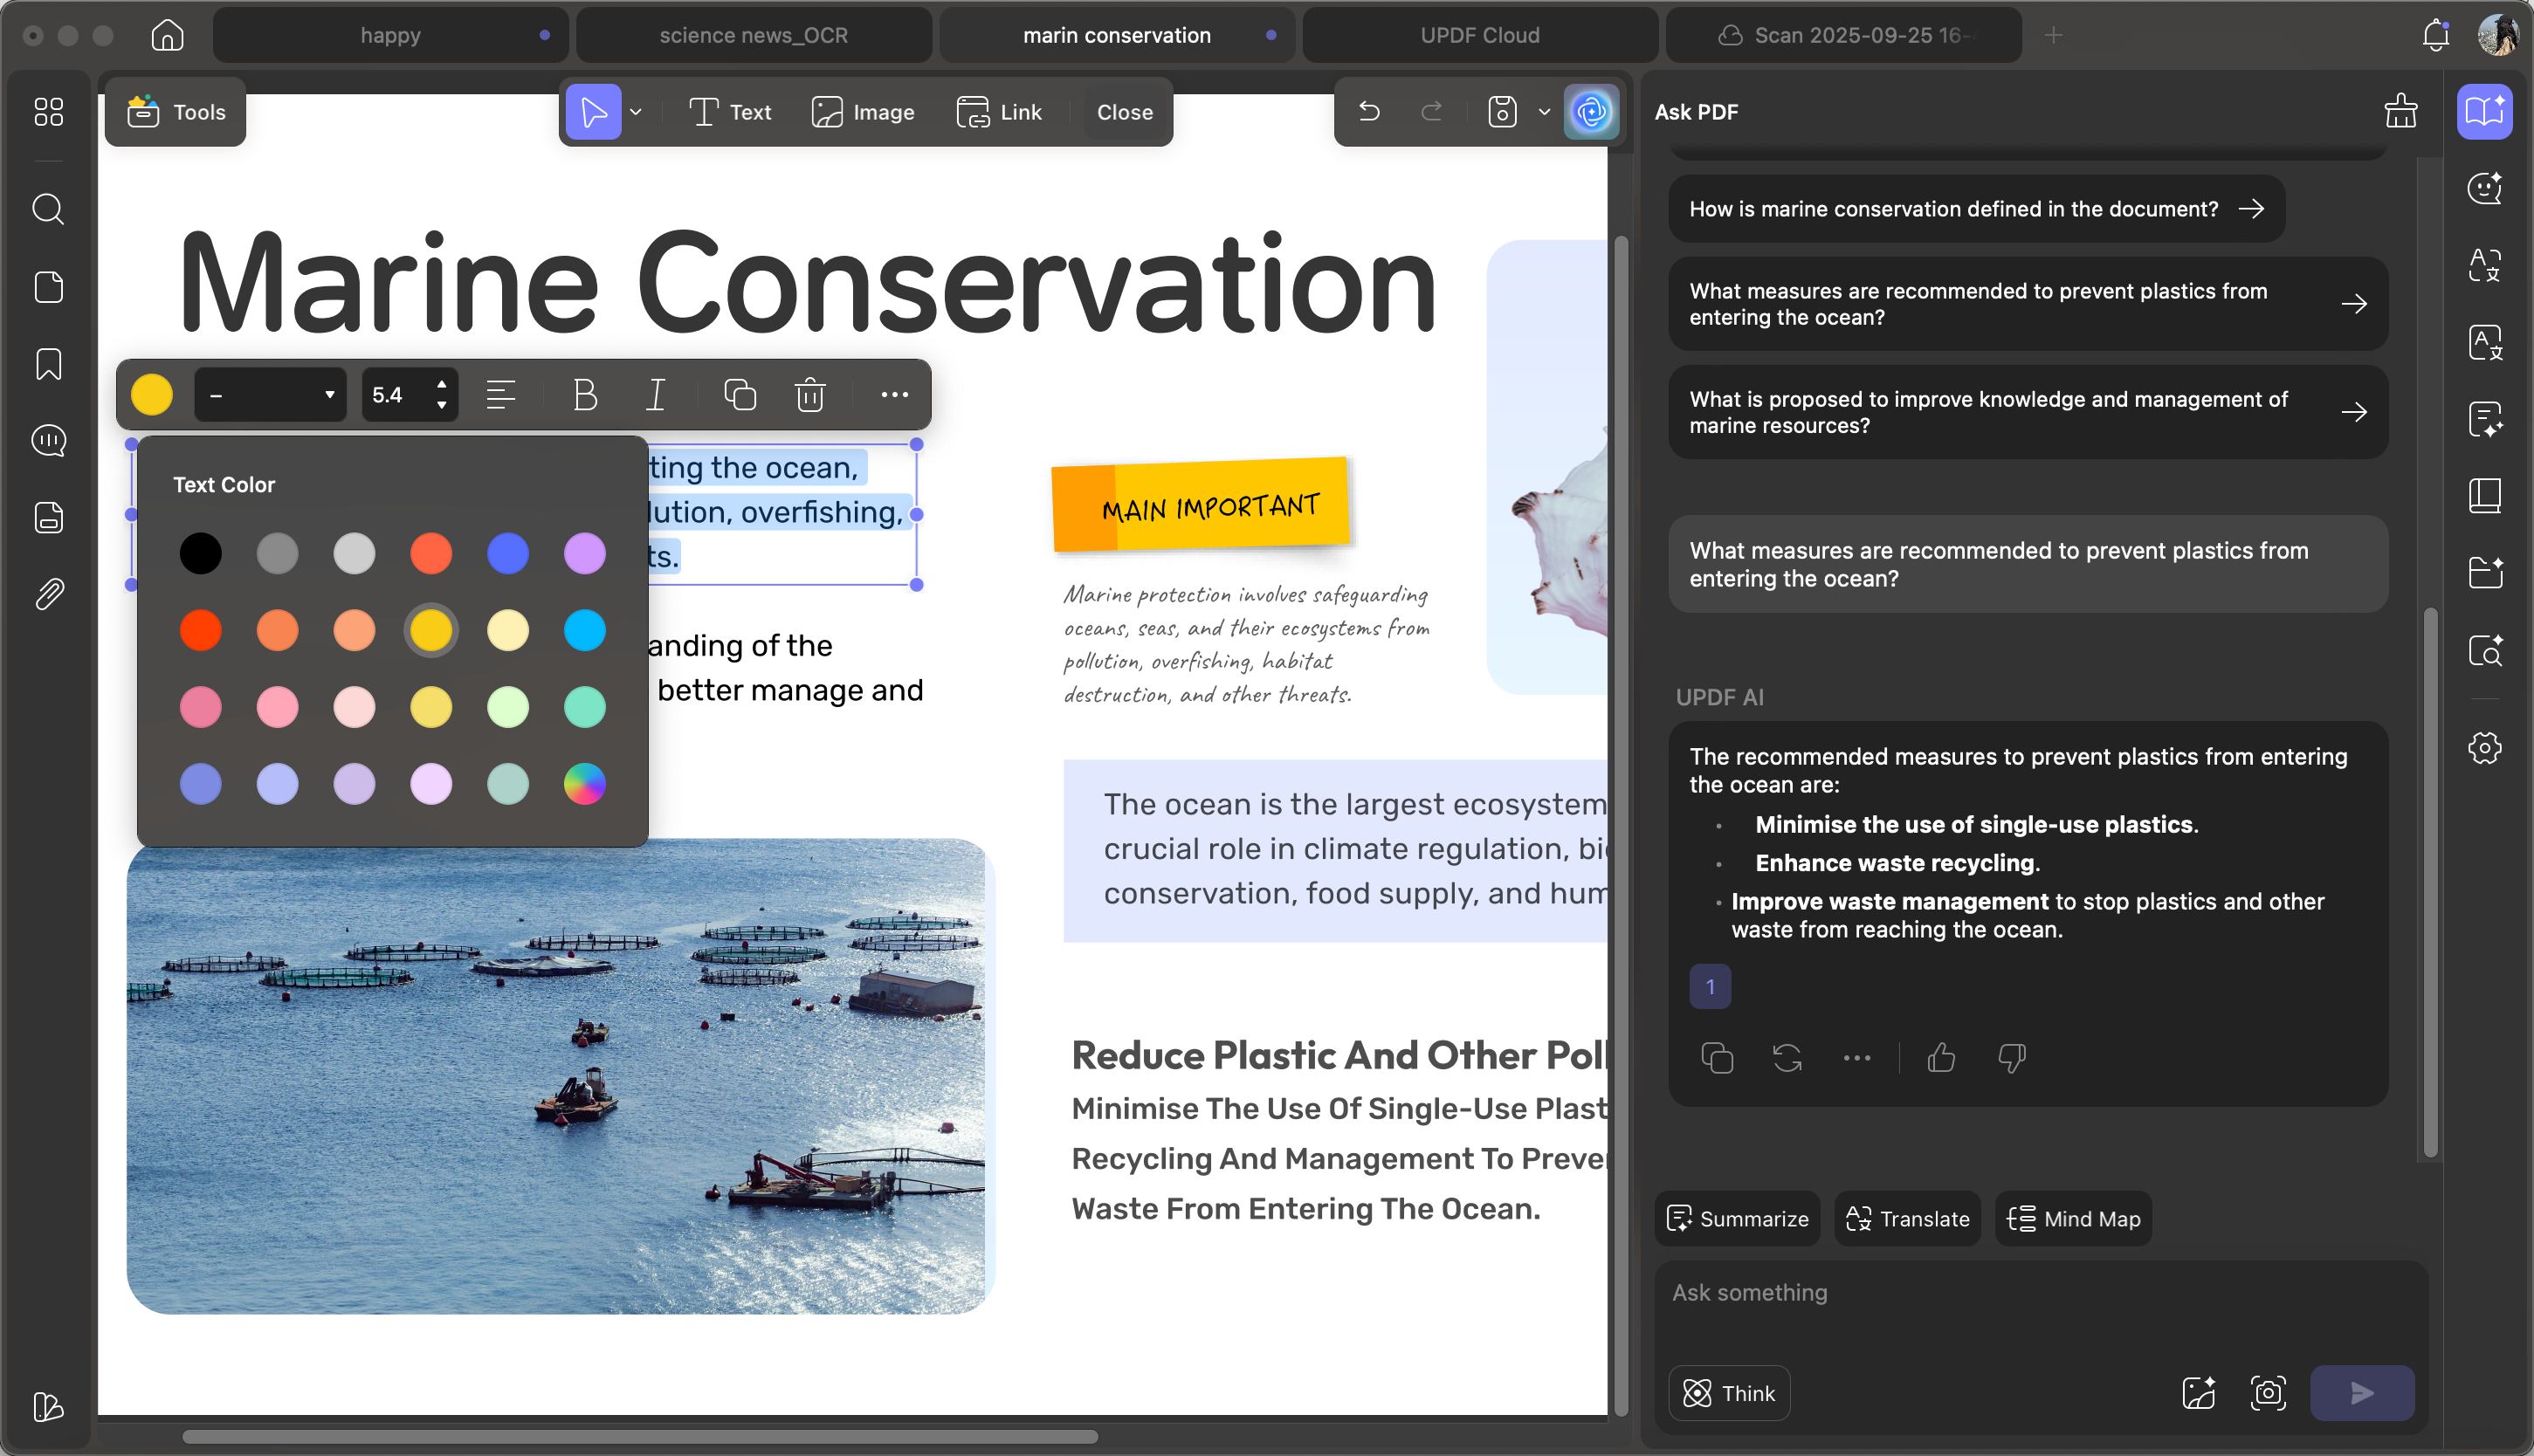The width and height of the screenshot is (2534, 1456).
Task: Select the cyan blue text color swatch
Action: coord(584,631)
